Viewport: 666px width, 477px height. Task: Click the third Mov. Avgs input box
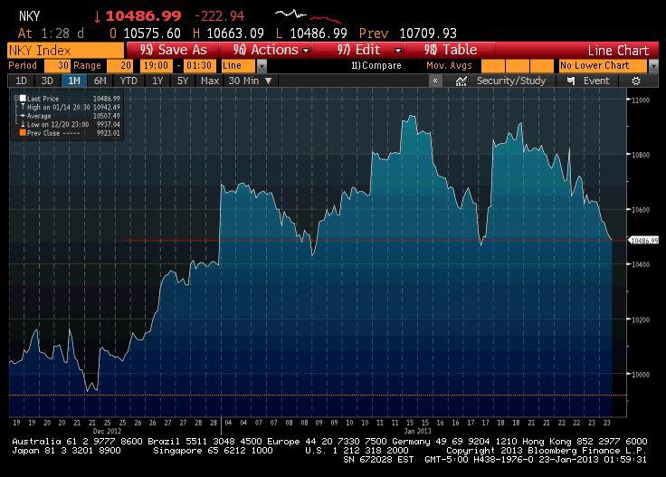pos(542,66)
